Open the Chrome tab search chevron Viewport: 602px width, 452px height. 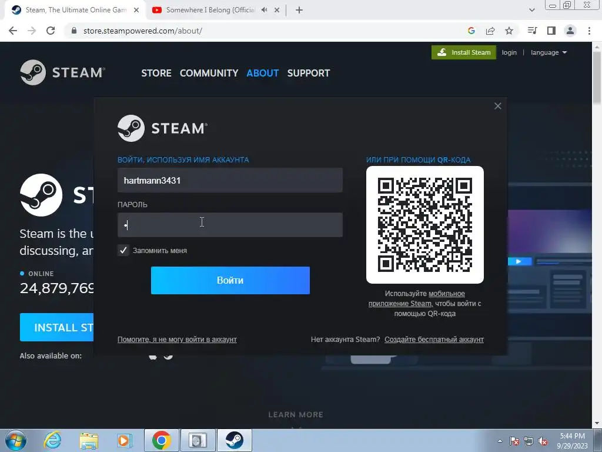[x=531, y=10]
